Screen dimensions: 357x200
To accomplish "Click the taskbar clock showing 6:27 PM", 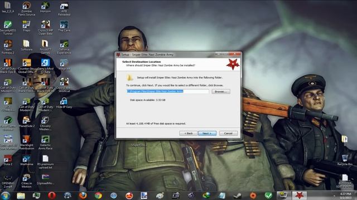I will 346,196.
